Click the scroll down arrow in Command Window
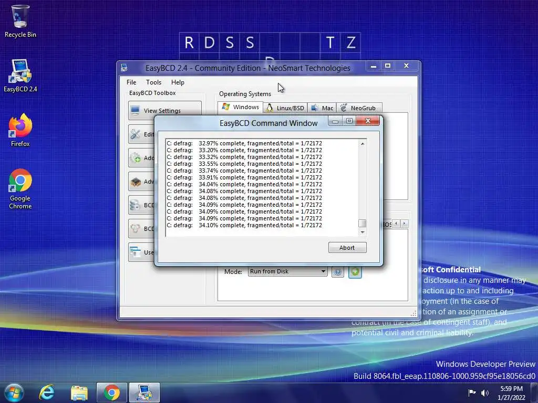 (x=363, y=232)
